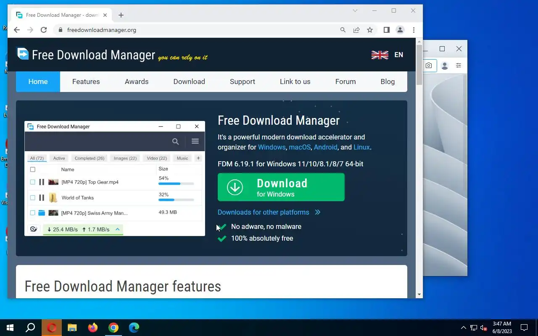Click the Chrome back arrow

[x=17, y=30]
